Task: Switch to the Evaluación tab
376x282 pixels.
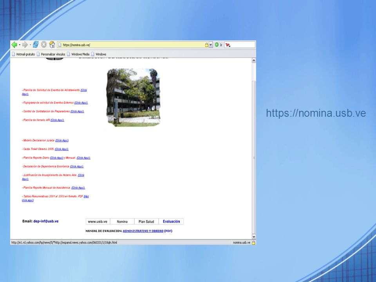Action: (171, 221)
